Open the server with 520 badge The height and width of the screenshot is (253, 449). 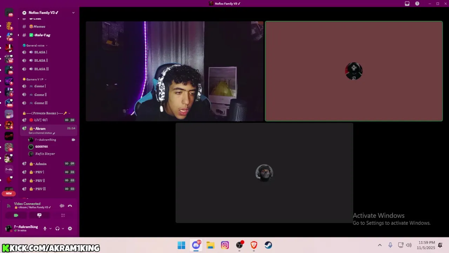(x=9, y=103)
